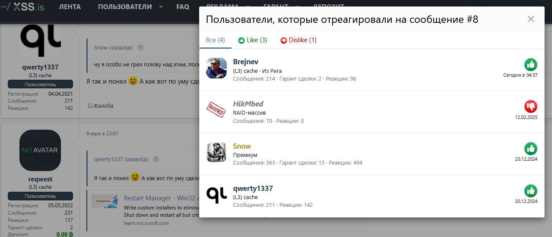The image size is (552, 237).
Task: Expand the ПОЛЬЗОВАТЕЛИ dropdown arrow
Action: (161, 7)
